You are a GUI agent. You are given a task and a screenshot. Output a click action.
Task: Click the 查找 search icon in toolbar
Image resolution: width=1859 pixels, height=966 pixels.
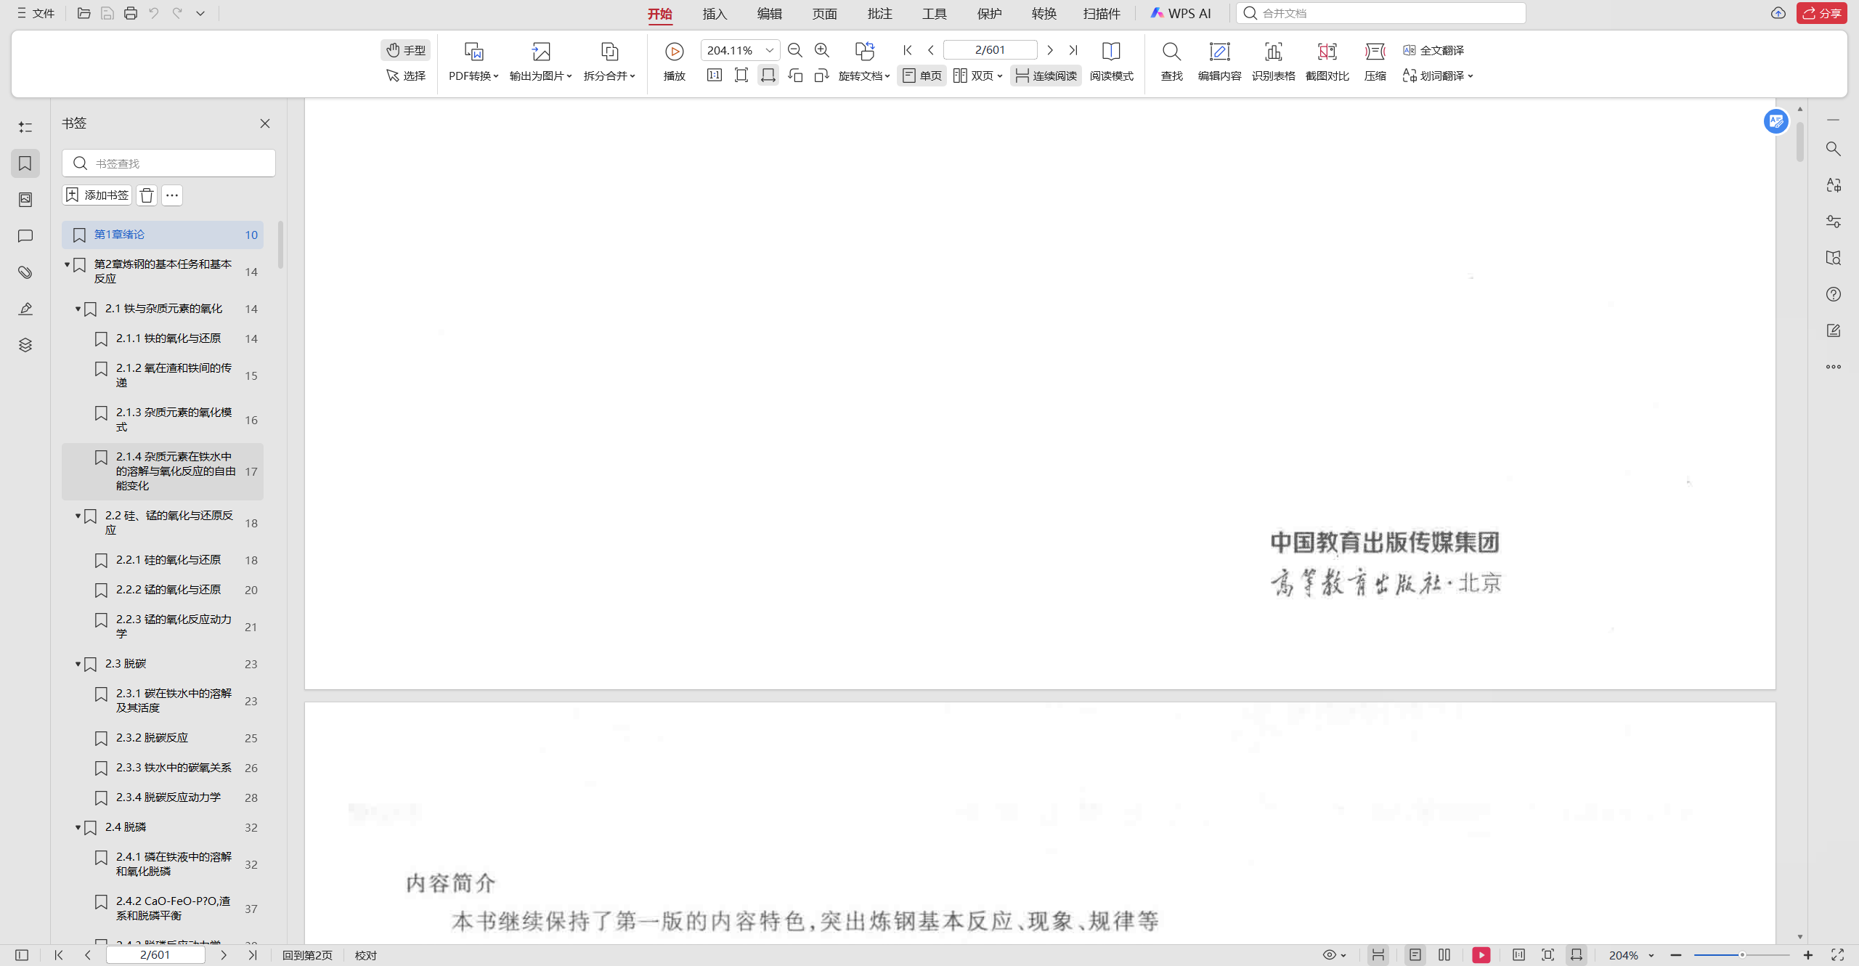pos(1171,52)
